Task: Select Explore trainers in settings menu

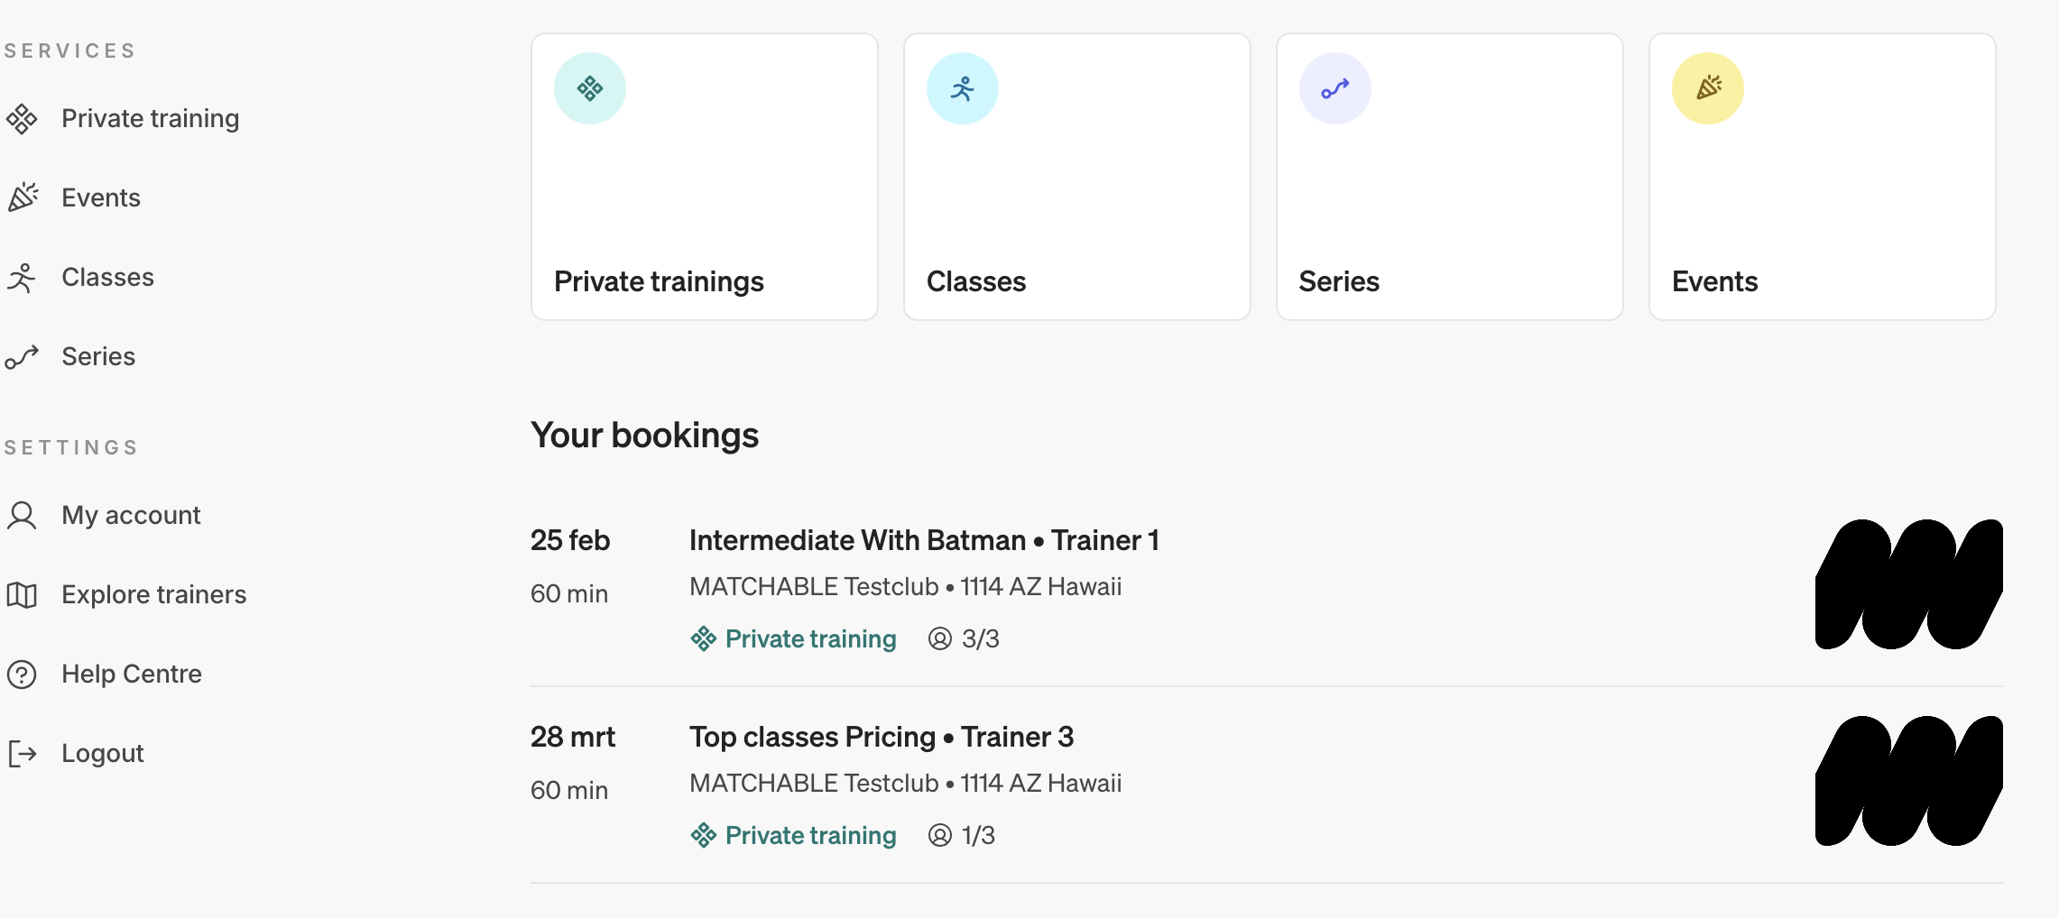Action: [153, 595]
